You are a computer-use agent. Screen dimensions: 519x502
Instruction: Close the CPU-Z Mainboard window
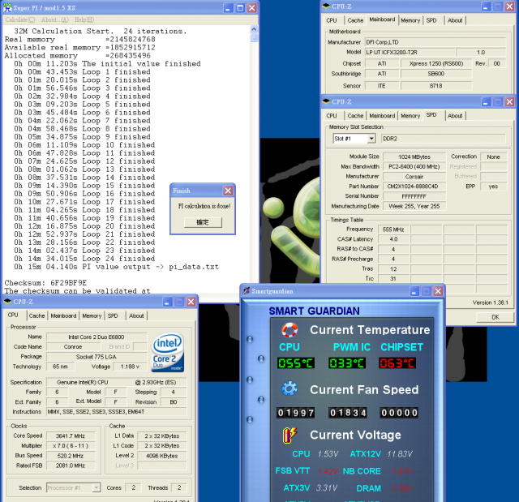pyautogui.click(x=509, y=6)
